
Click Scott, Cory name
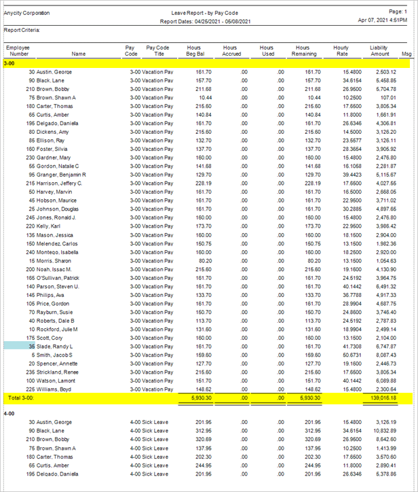click(49, 338)
